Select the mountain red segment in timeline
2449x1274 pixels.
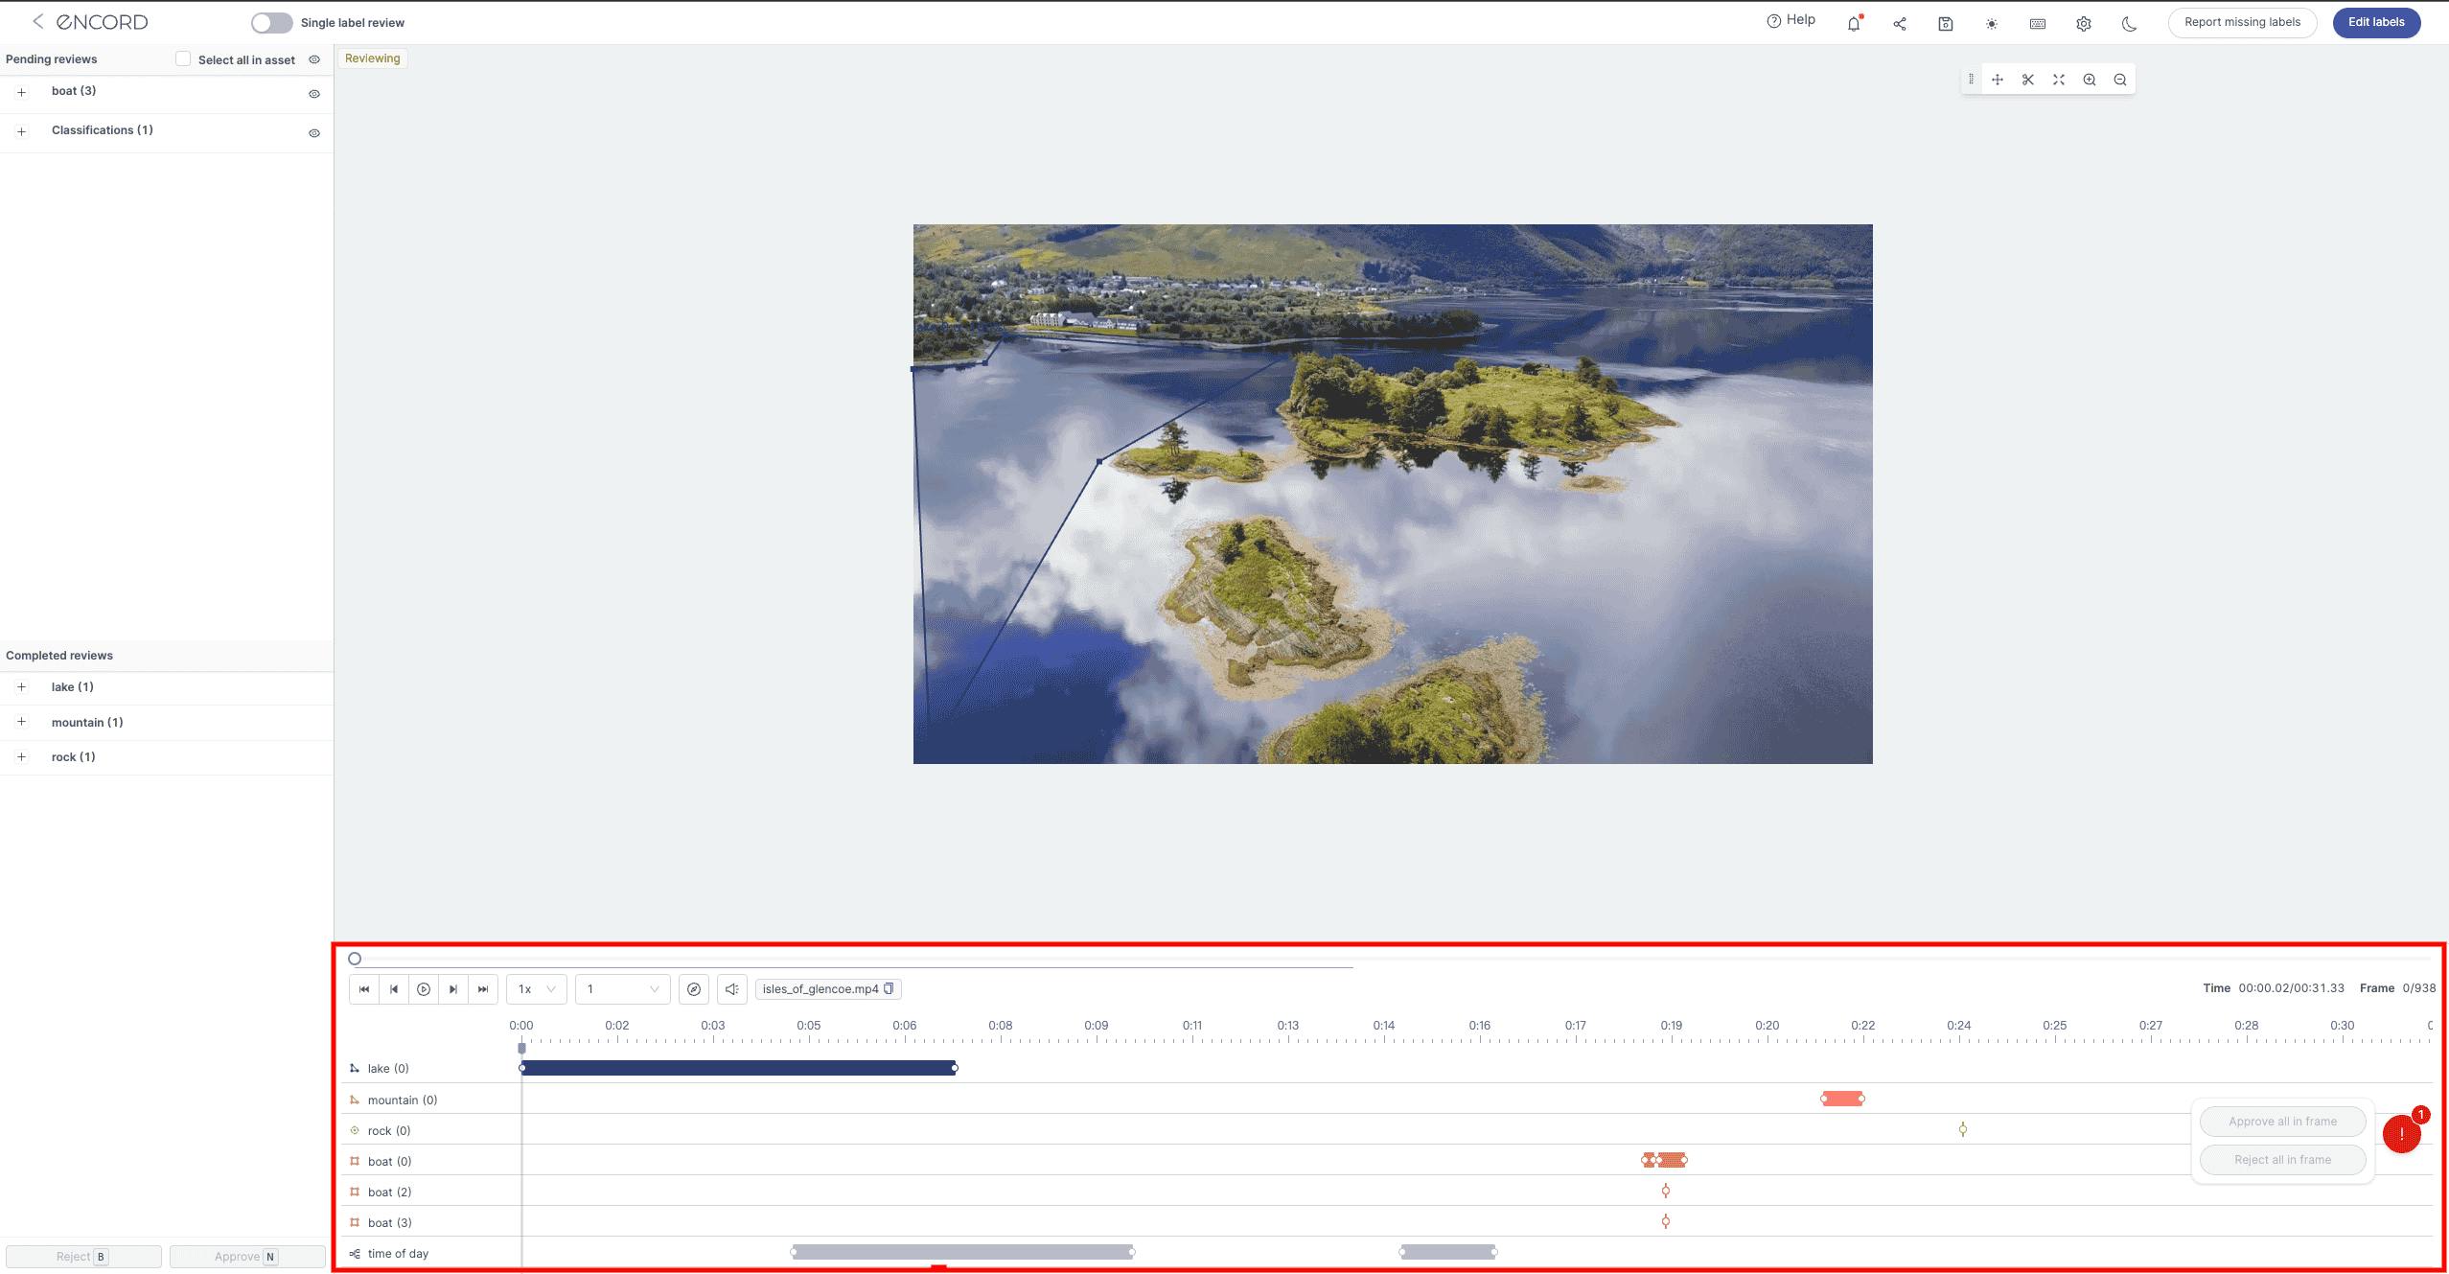pos(1842,1099)
